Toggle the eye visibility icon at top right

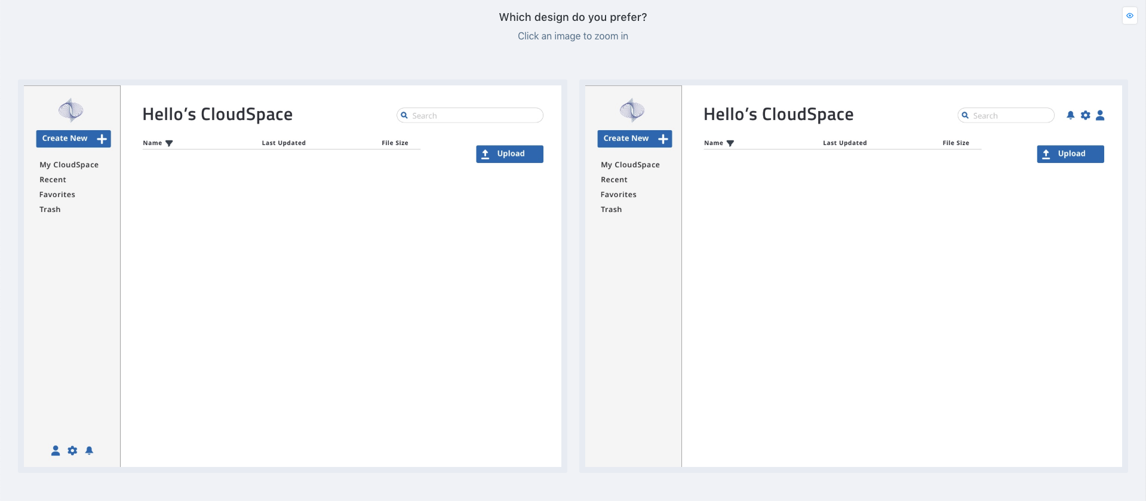(1130, 16)
